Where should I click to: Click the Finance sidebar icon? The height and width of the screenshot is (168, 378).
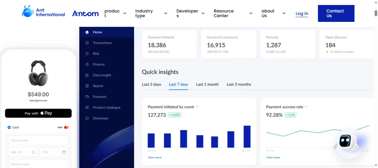click(87, 64)
